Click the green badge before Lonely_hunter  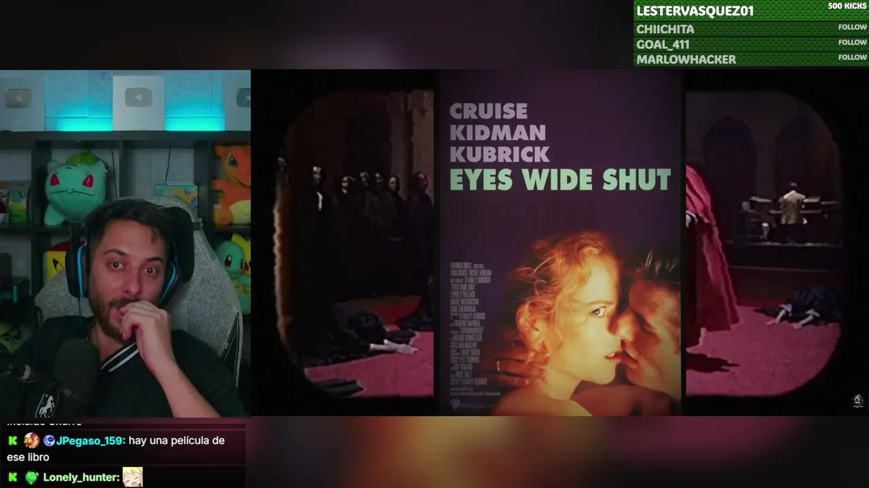click(31, 477)
